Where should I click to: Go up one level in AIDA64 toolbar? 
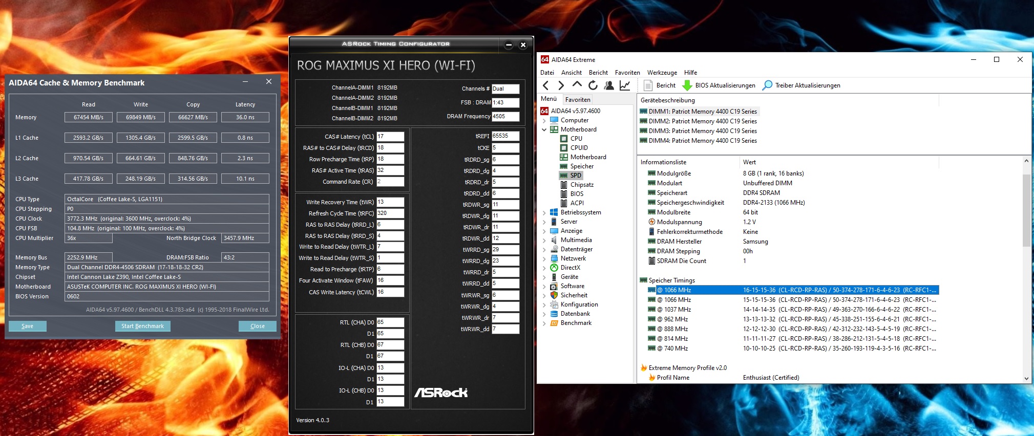pos(577,85)
